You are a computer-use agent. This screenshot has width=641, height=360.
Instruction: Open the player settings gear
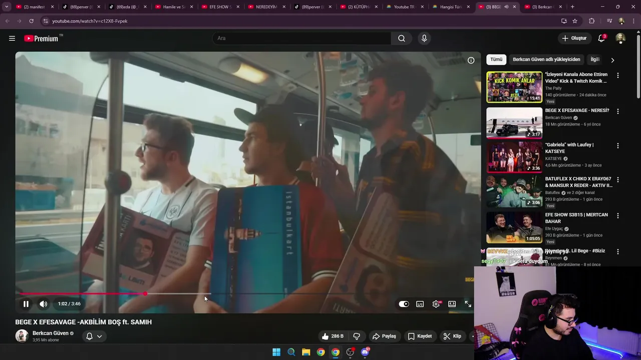[x=436, y=303]
